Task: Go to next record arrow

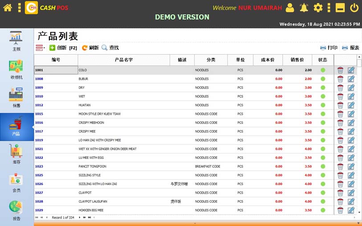Action: click(80, 218)
